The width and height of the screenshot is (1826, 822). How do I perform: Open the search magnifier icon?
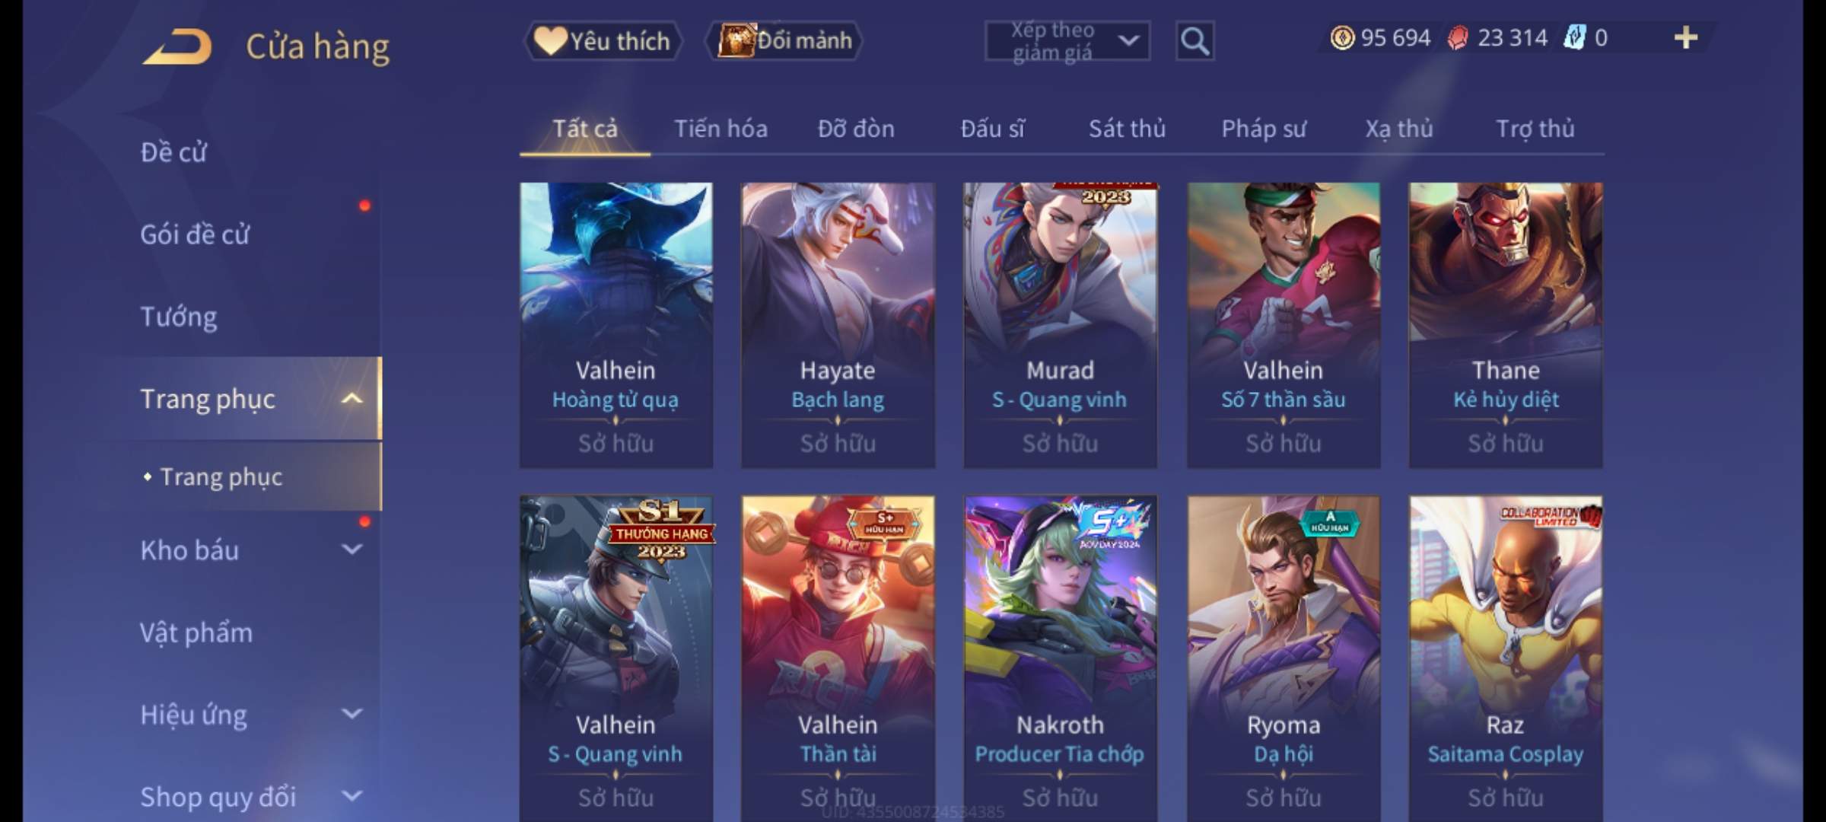pyautogui.click(x=1195, y=41)
